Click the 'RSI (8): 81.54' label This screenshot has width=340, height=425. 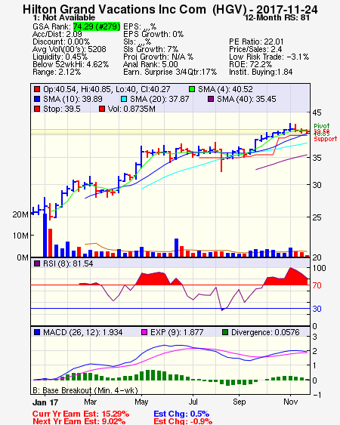pyautogui.click(x=68, y=263)
